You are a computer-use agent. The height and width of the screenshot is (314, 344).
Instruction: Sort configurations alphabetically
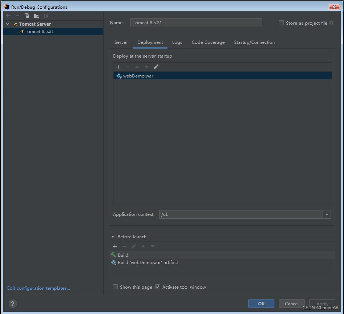coord(46,16)
